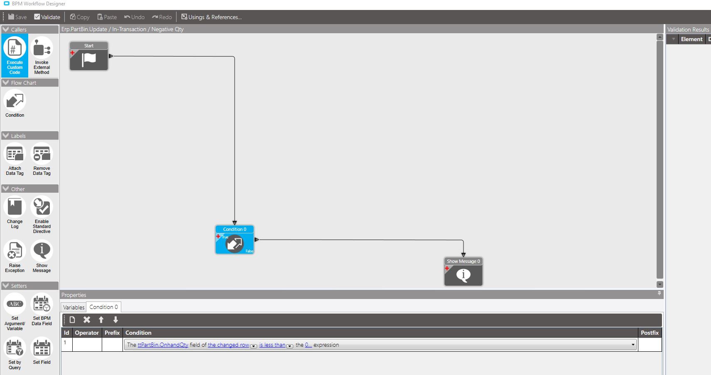Choose the Set by Query tool
Viewport: 711px width, 375px height.
point(15,354)
